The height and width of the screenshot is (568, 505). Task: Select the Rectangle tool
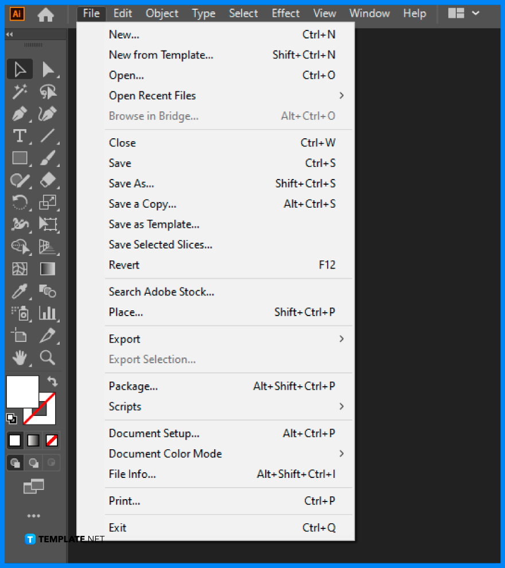coord(20,158)
